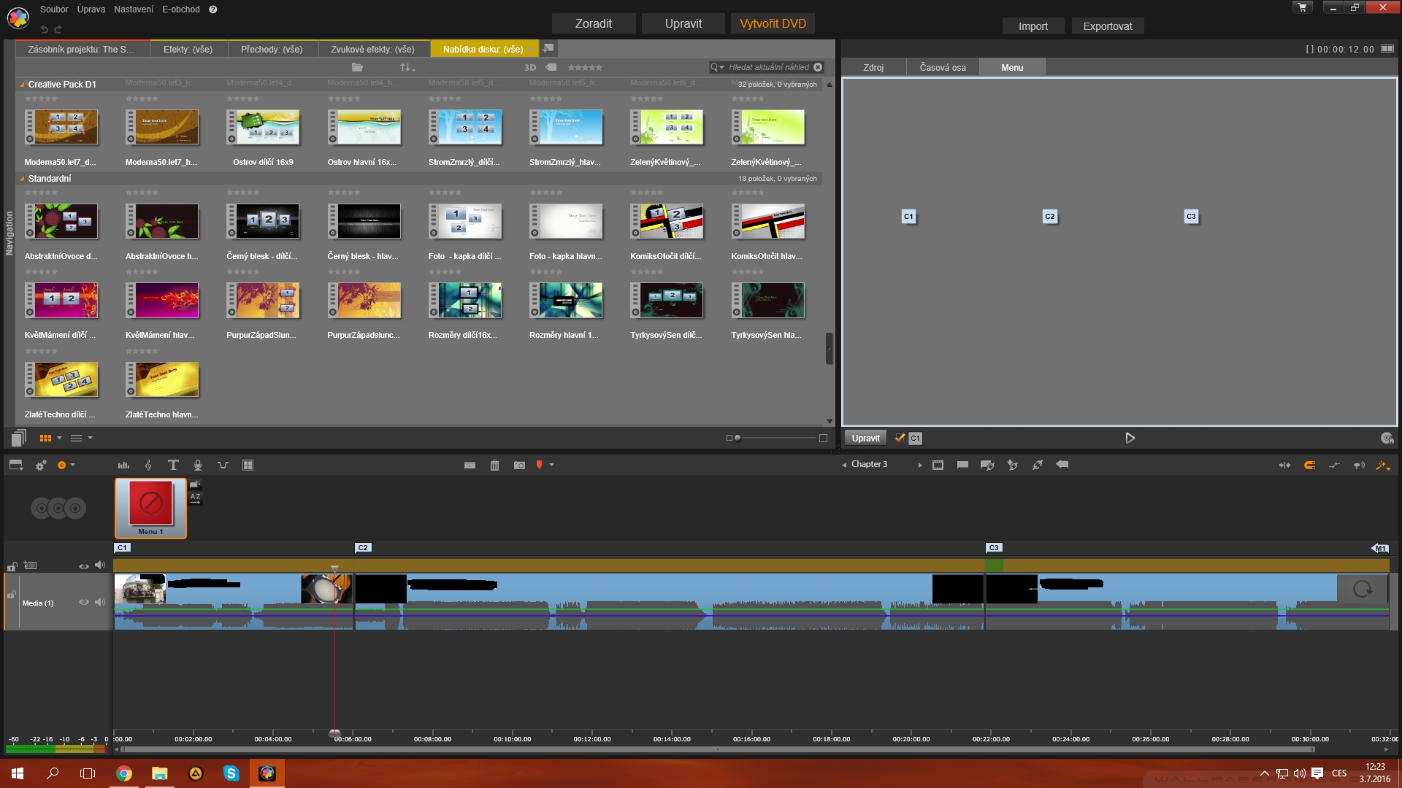Open the ScoreFitter treble clef tool
Viewport: 1402px width, 788px height.
coord(148,465)
